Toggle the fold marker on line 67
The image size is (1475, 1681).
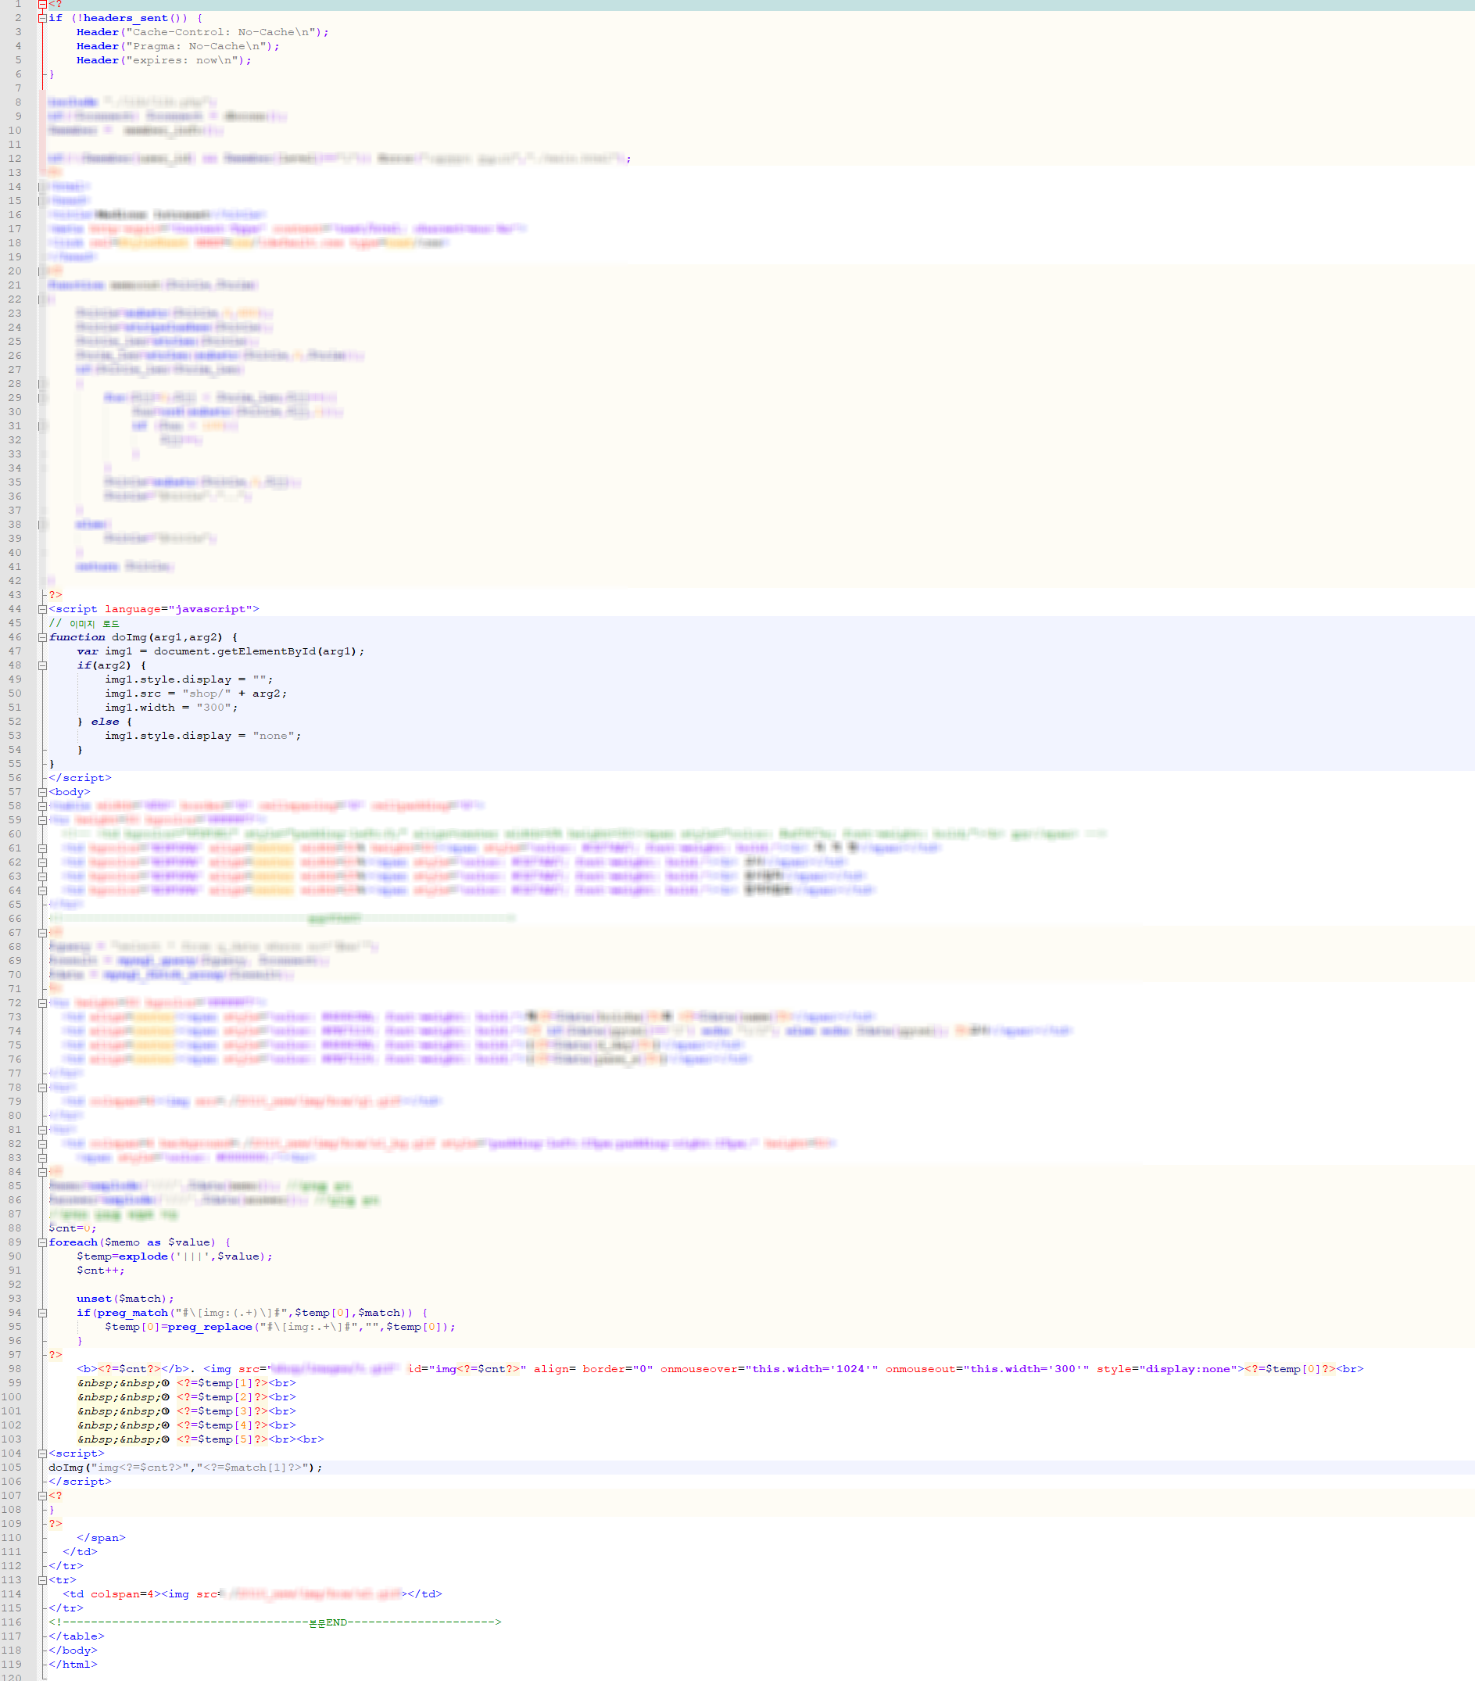(42, 933)
